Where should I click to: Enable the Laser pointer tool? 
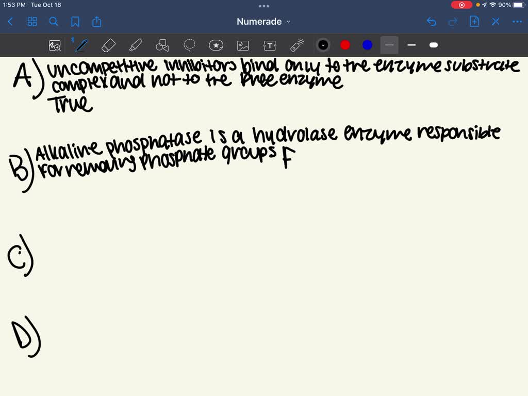point(297,45)
